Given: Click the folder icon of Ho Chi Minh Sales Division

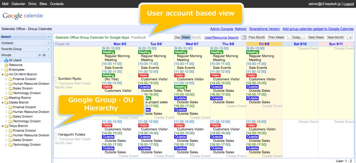Looking at the screenshot, I should [10, 89].
